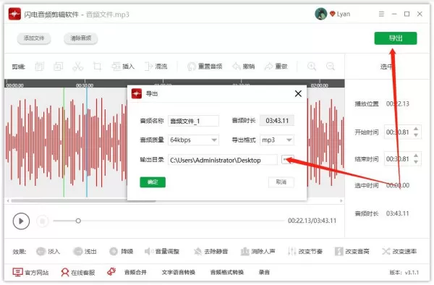Click the 开始时间 start time field

(399, 132)
